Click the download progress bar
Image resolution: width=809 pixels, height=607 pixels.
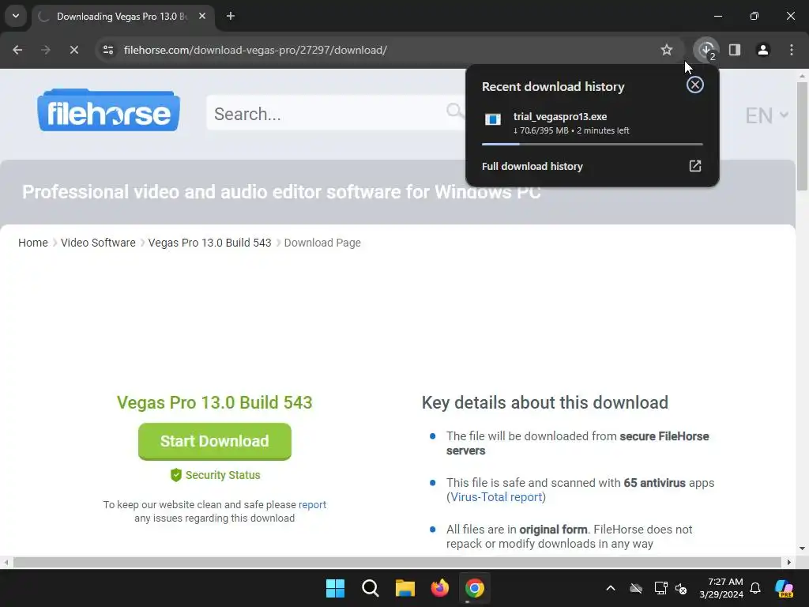click(593, 145)
